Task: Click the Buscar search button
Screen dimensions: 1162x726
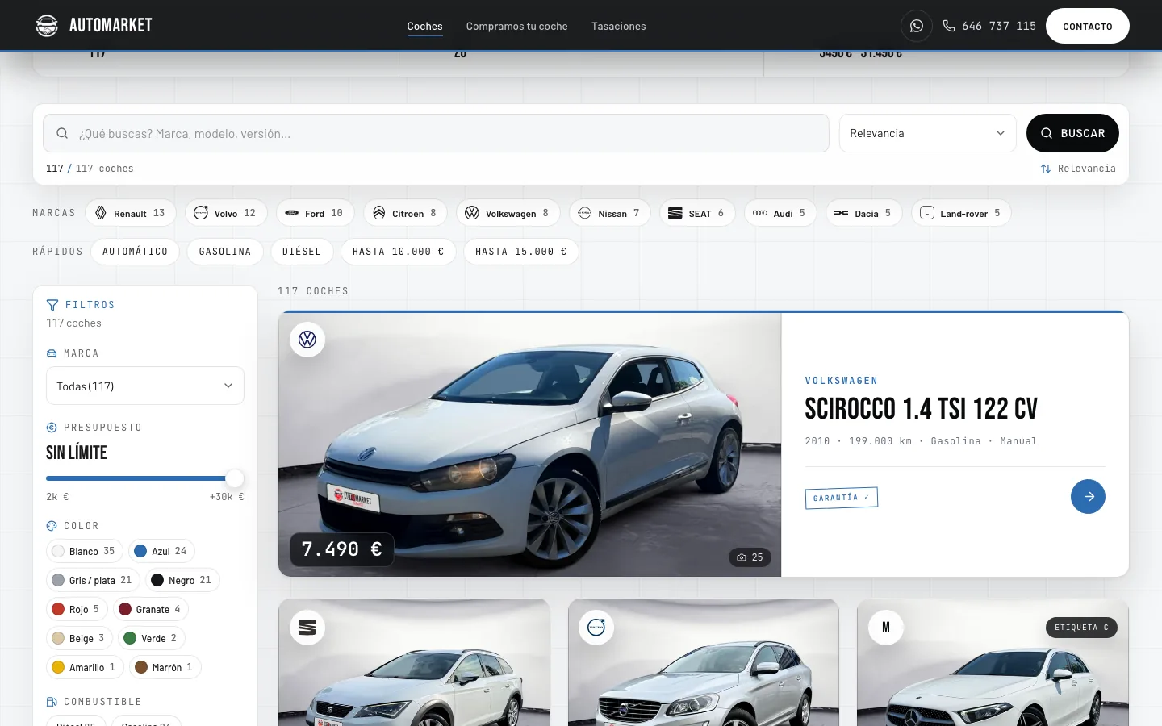Action: tap(1072, 133)
